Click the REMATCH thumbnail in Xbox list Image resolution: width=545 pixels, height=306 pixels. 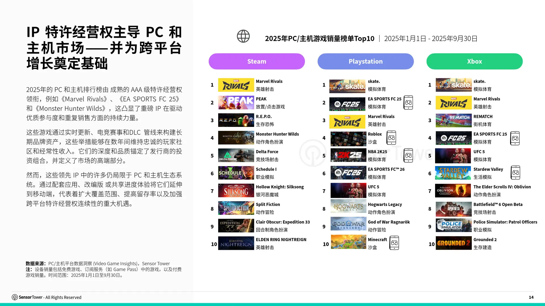tap(453, 120)
